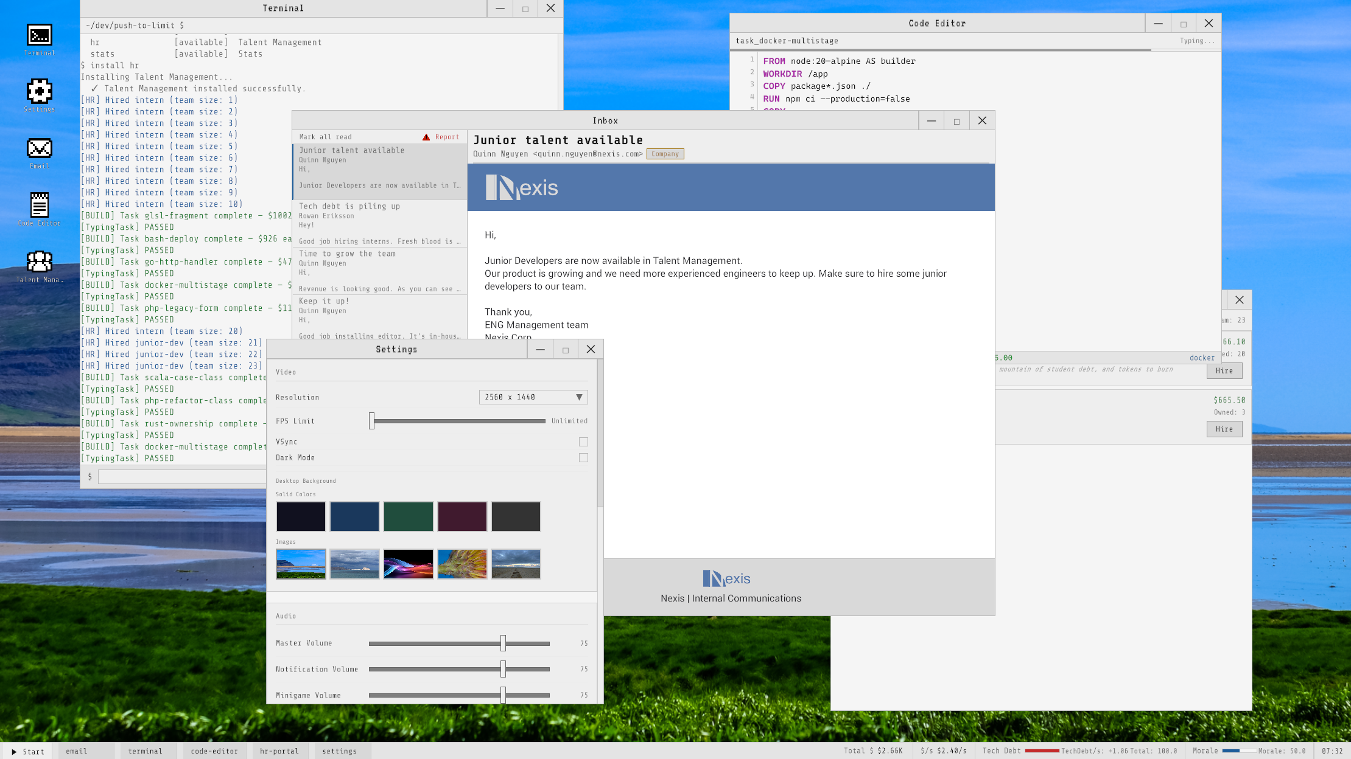Select the dark green solid color swatch
The image size is (1351, 759).
click(x=408, y=516)
